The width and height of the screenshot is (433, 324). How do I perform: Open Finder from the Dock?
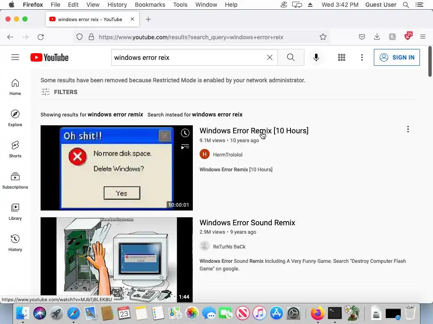pos(23,313)
